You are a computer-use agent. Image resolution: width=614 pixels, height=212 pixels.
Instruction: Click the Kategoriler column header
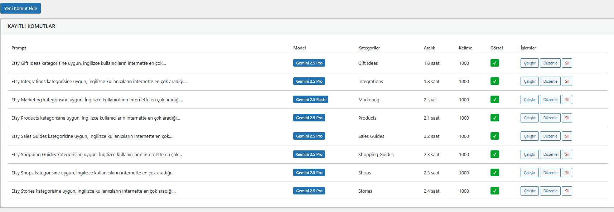click(369, 48)
